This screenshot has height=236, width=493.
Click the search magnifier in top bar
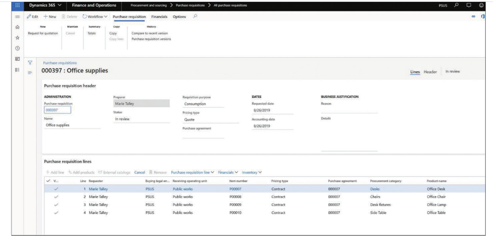pos(457,5)
